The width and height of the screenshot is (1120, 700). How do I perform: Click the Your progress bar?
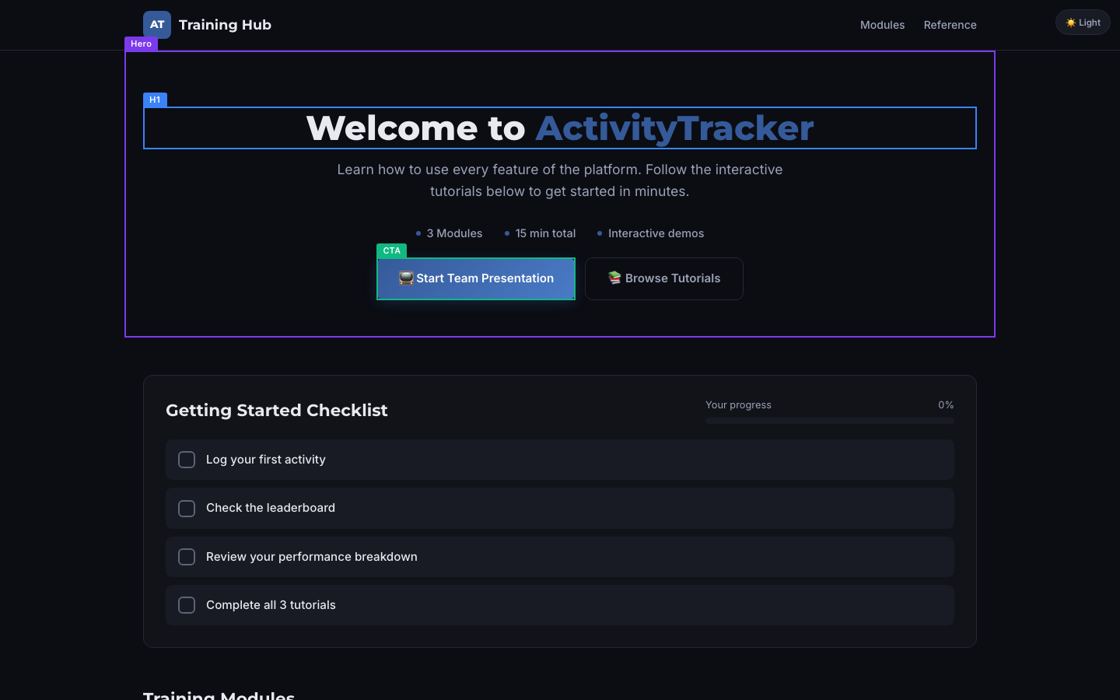pos(830,421)
